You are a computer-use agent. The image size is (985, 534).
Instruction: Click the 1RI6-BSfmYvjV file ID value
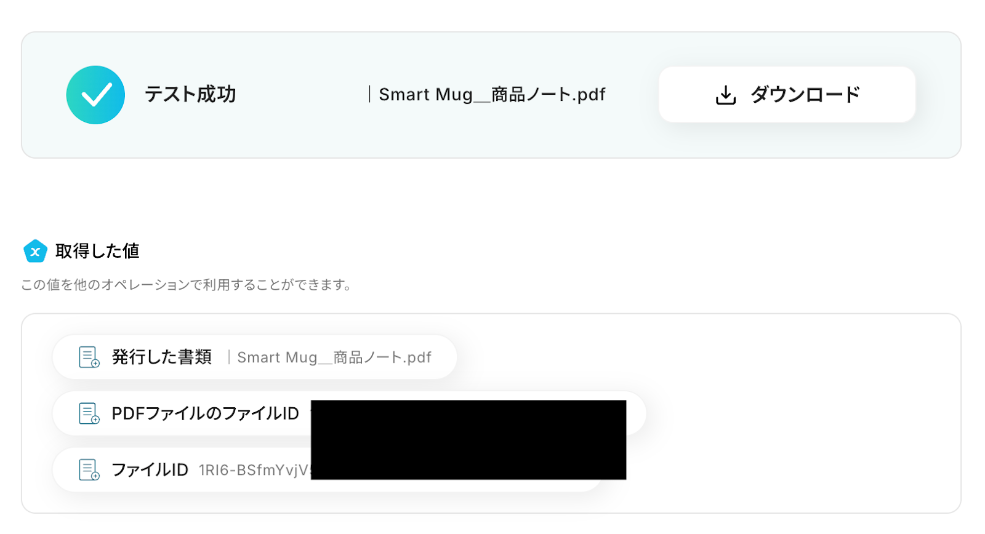[254, 471]
